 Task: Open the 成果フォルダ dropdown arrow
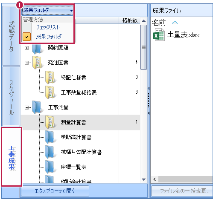71,11
